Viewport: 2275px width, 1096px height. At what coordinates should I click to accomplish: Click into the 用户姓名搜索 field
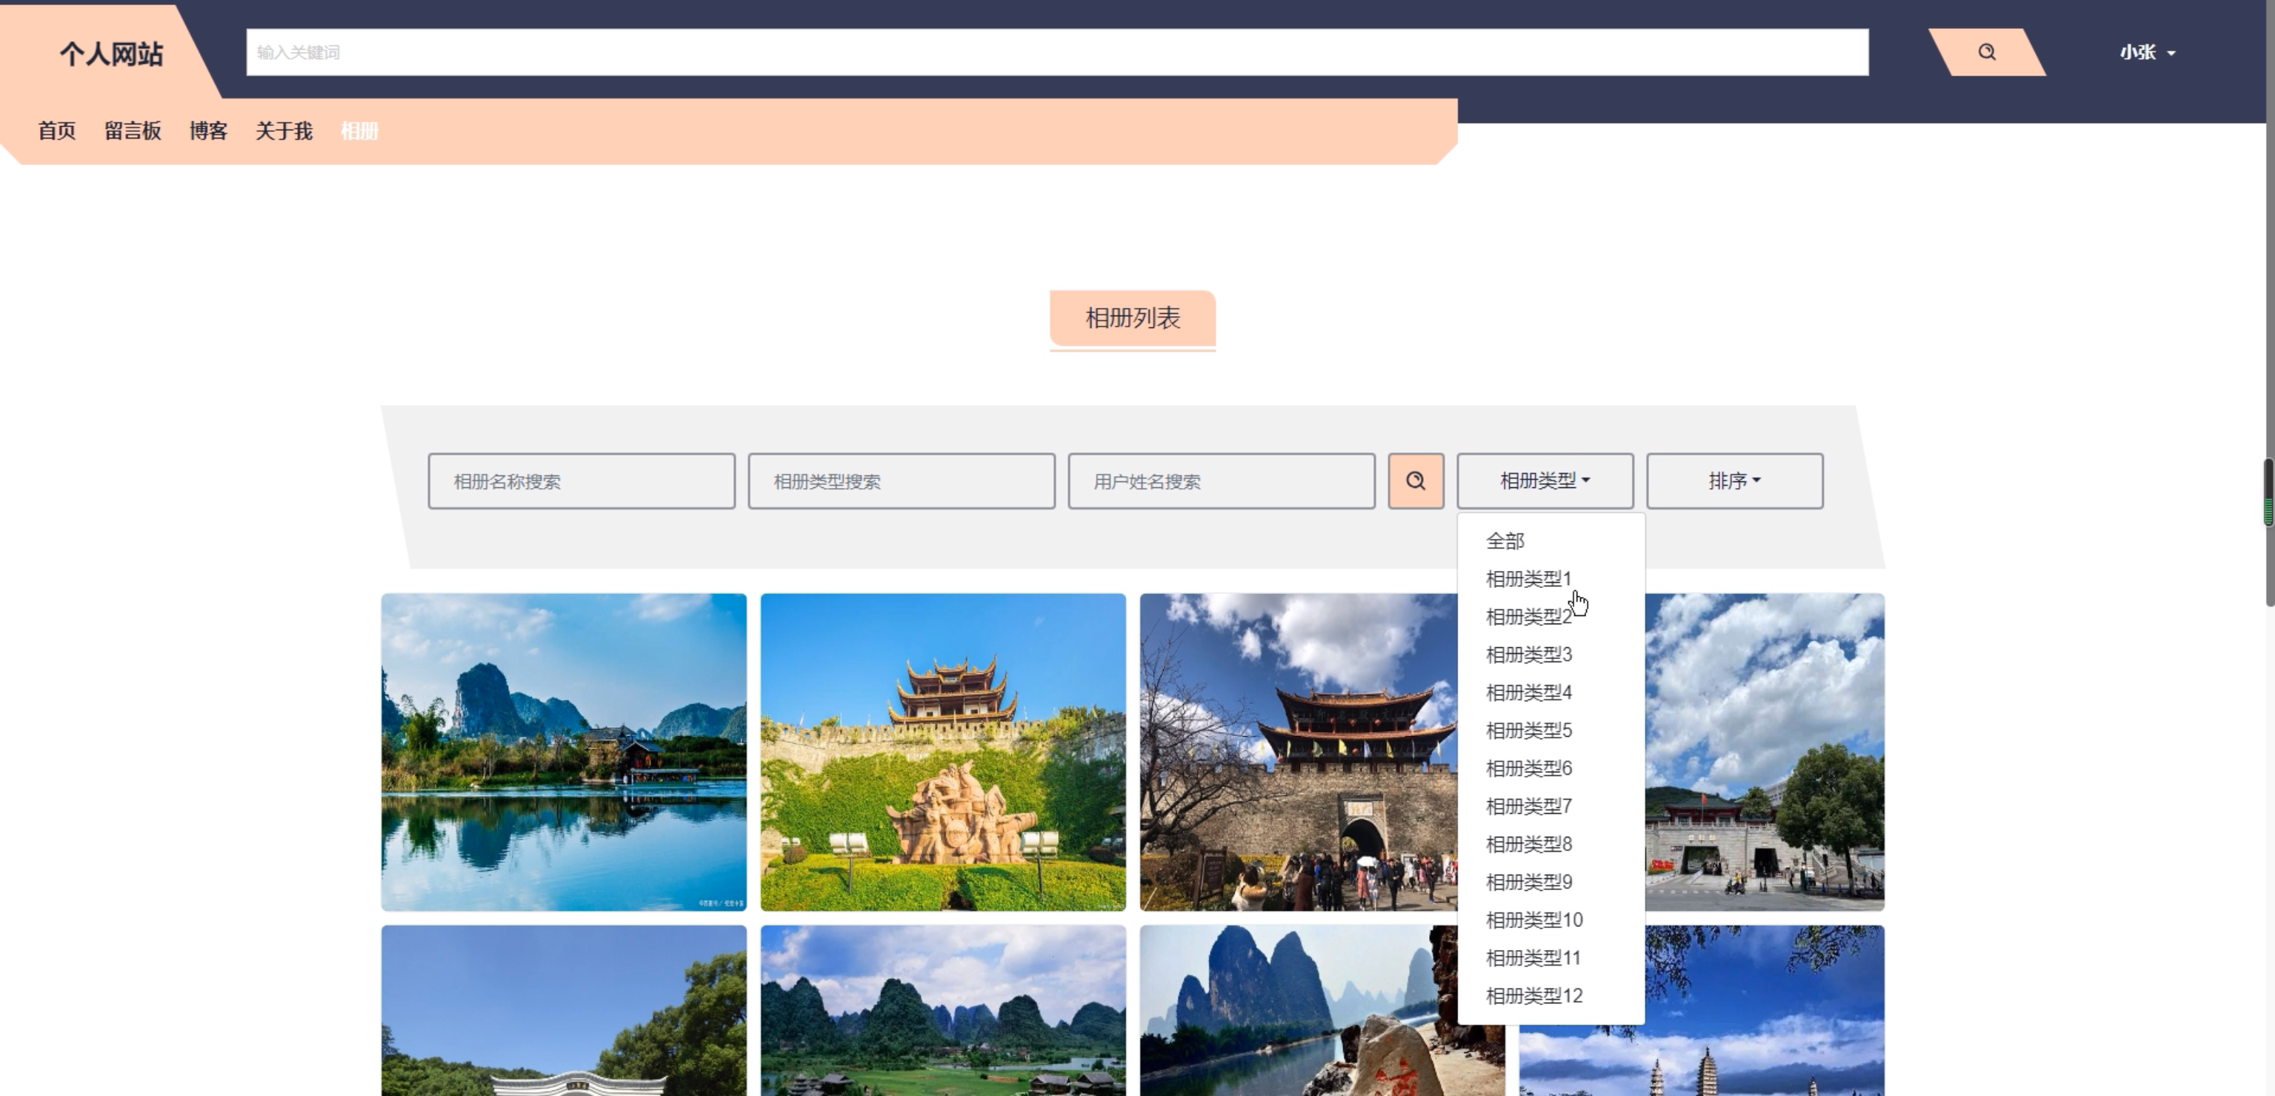tap(1222, 481)
